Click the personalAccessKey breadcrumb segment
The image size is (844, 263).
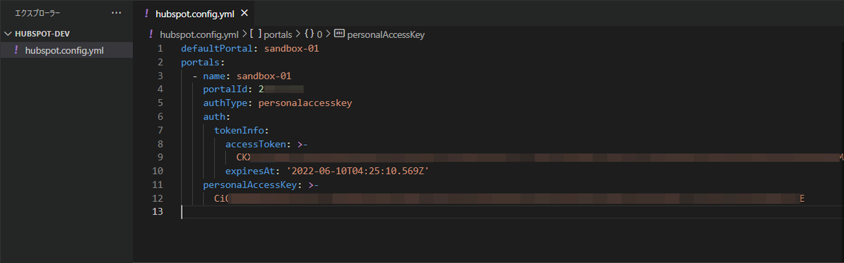click(x=385, y=34)
